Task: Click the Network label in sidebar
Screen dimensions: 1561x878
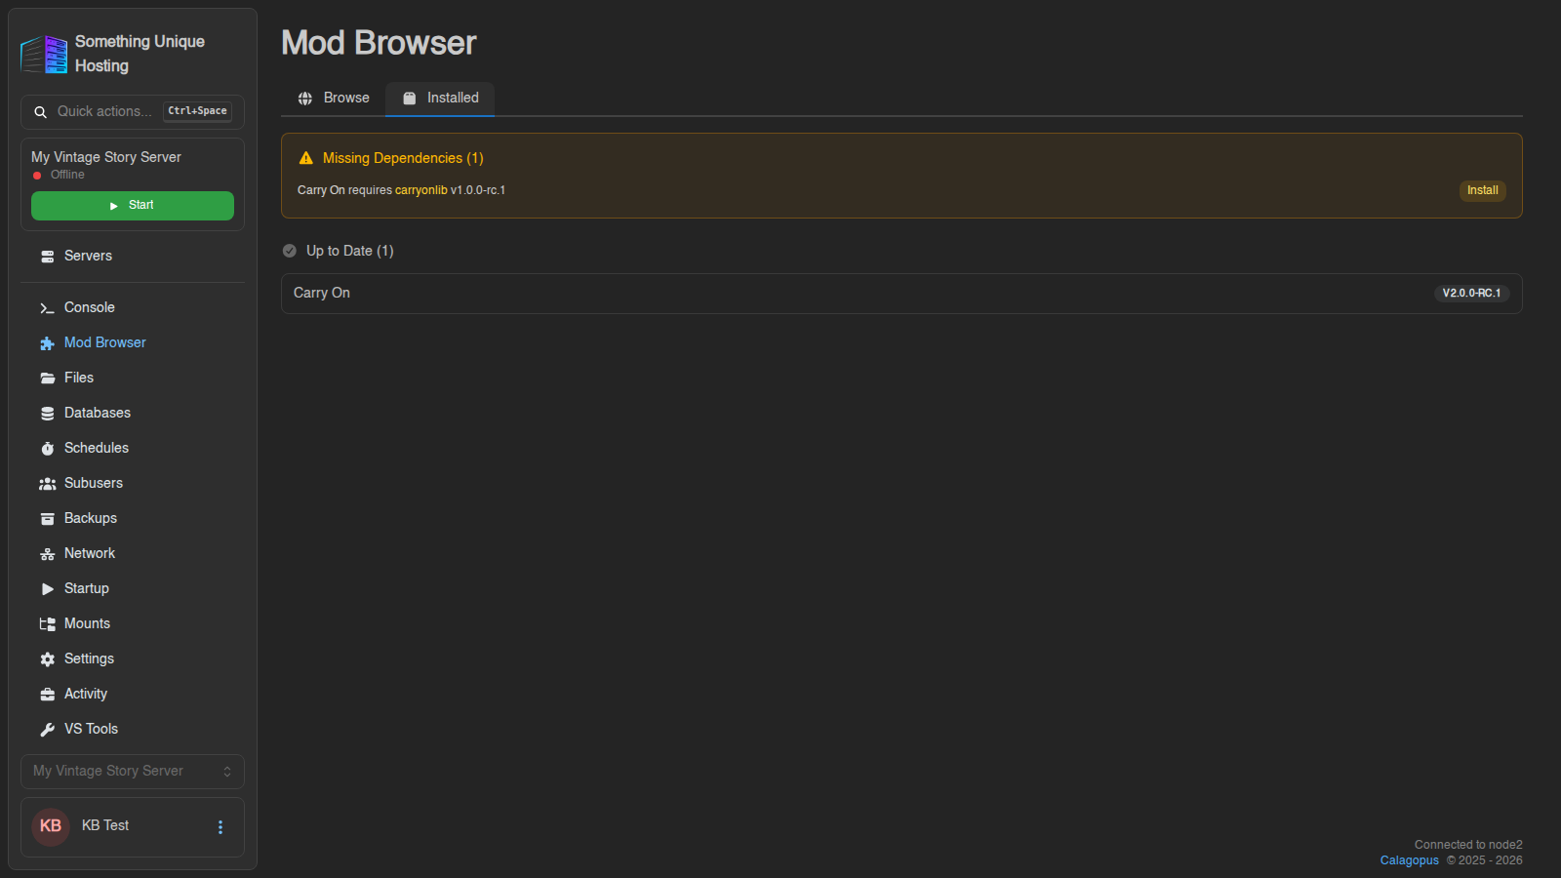Action: coord(90,553)
